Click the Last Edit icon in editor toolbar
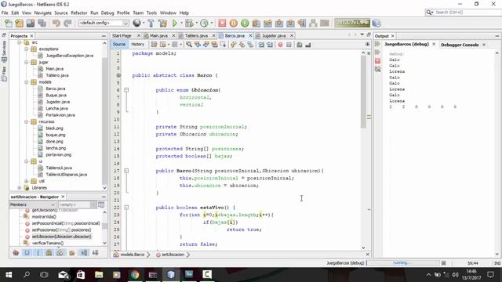The image size is (502, 282). tap(154, 45)
